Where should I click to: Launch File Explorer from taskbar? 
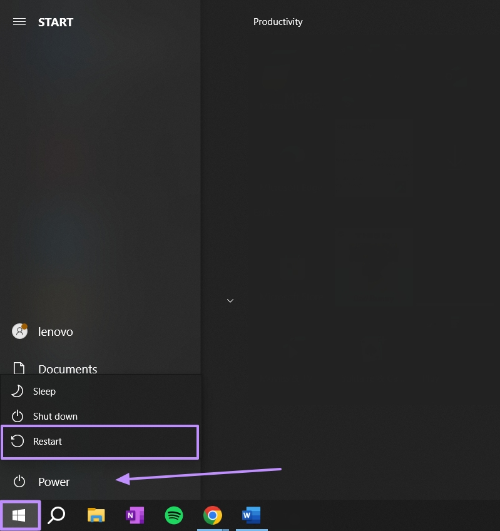click(96, 515)
